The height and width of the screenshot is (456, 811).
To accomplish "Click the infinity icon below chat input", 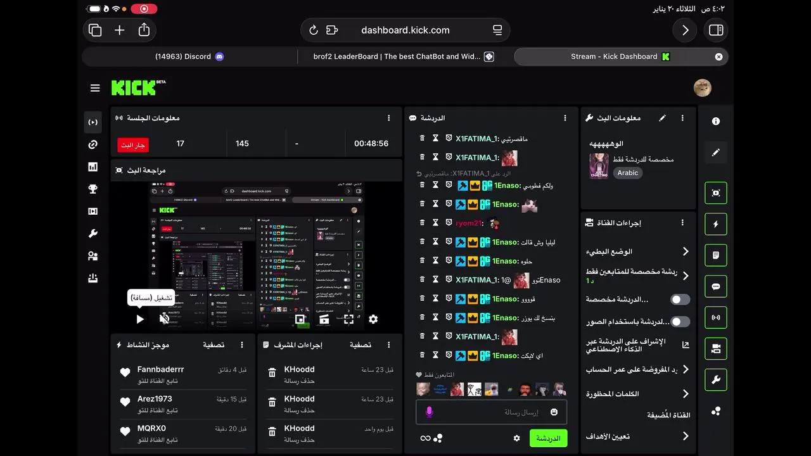I will pyautogui.click(x=425, y=438).
